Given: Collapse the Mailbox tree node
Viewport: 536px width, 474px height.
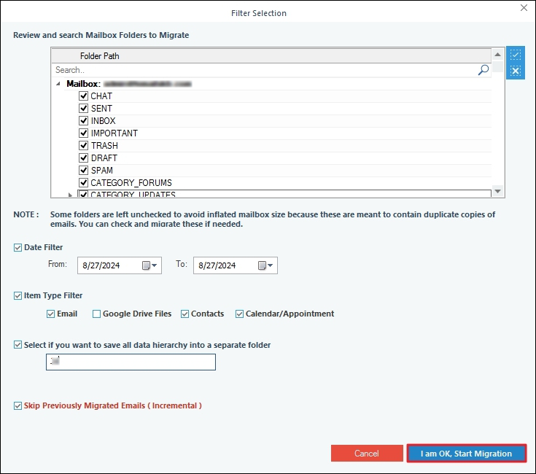Looking at the screenshot, I should pos(58,84).
